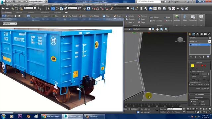Image resolution: width=212 pixels, height=119 pixels.
Task: Enable the By Vertex checkbox
Action: pyautogui.click(x=191, y=69)
